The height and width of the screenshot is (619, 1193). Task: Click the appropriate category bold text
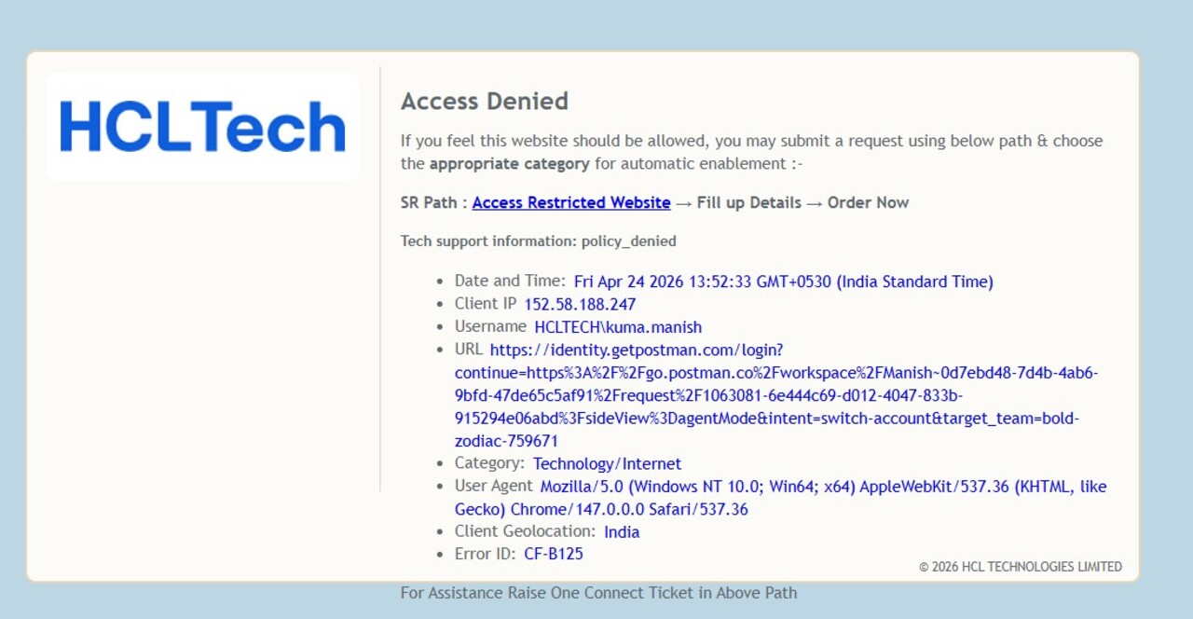click(509, 164)
